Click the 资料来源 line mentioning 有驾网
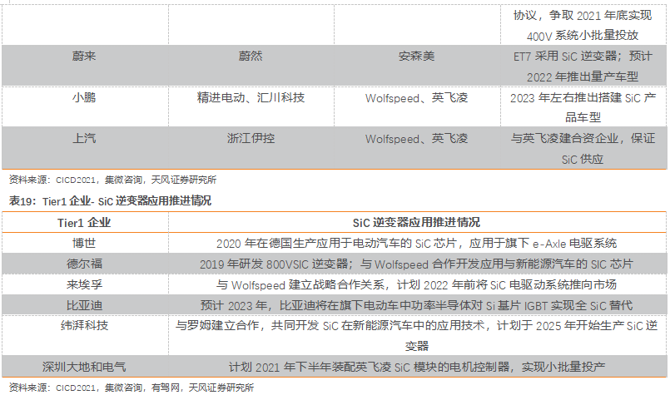670x395 pixels. (x=132, y=388)
